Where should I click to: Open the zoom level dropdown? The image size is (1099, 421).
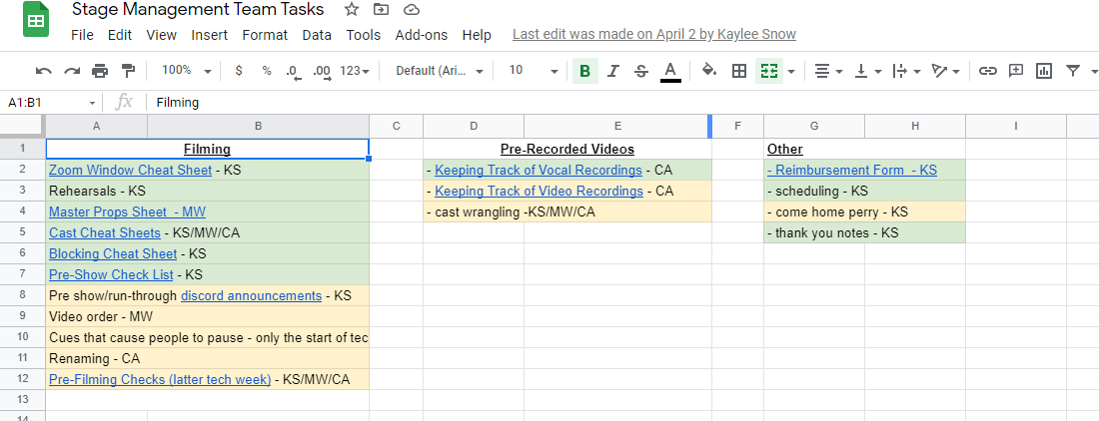[x=186, y=71]
